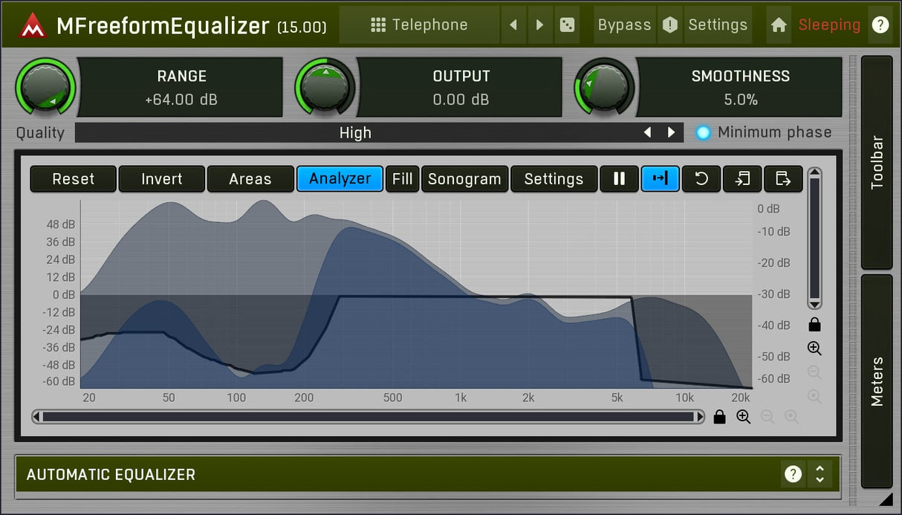
Task: Reset the equalizer curve
Action: 73,179
